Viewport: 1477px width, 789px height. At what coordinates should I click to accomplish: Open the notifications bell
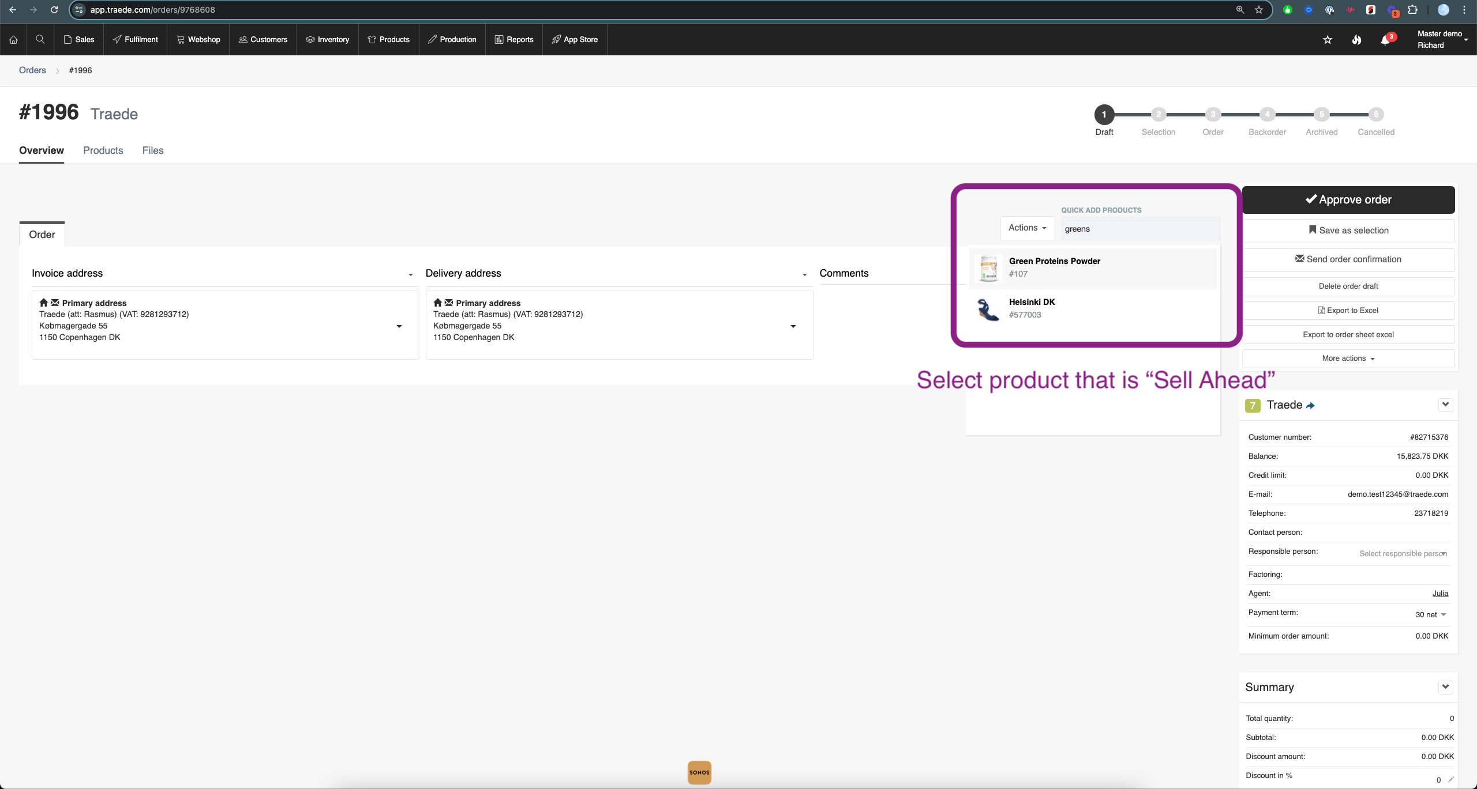(x=1385, y=40)
